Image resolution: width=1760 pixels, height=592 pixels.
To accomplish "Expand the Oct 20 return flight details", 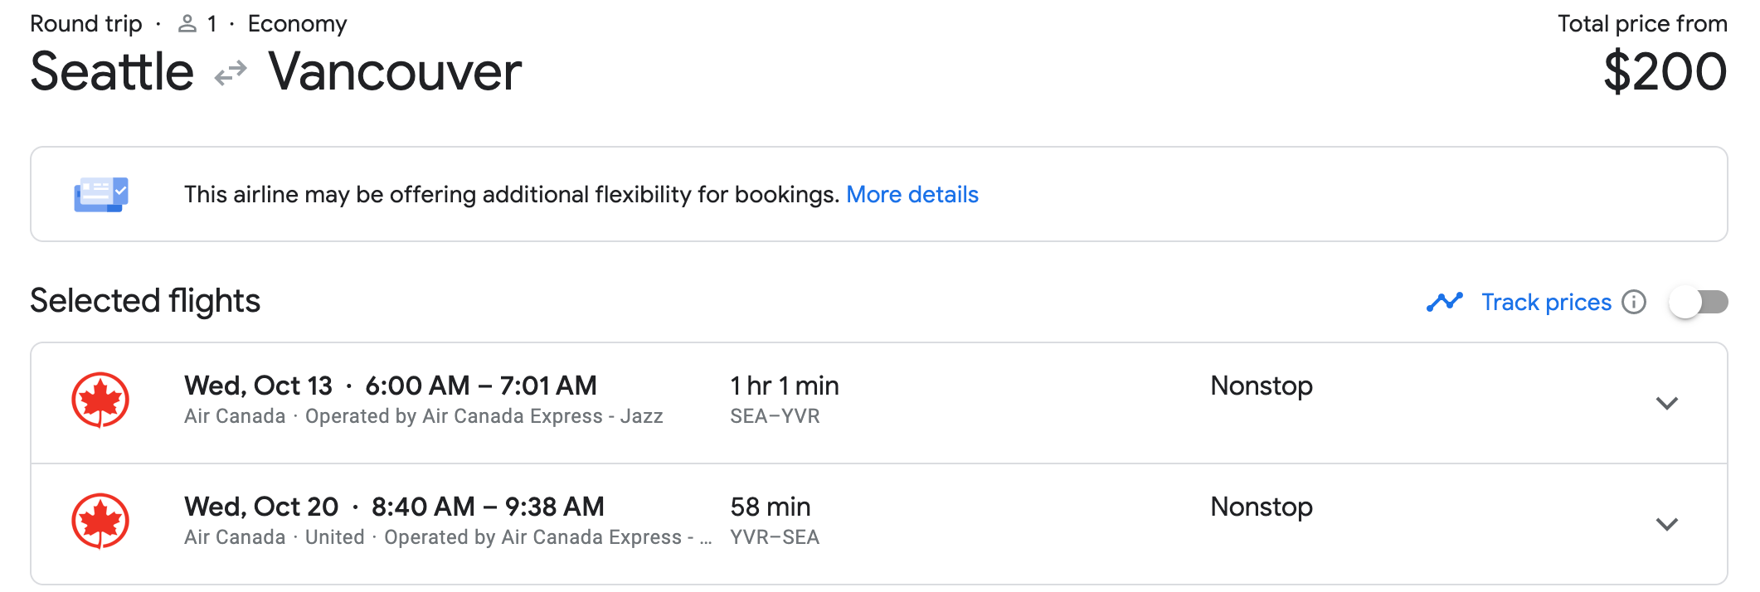I will pyautogui.click(x=1666, y=524).
